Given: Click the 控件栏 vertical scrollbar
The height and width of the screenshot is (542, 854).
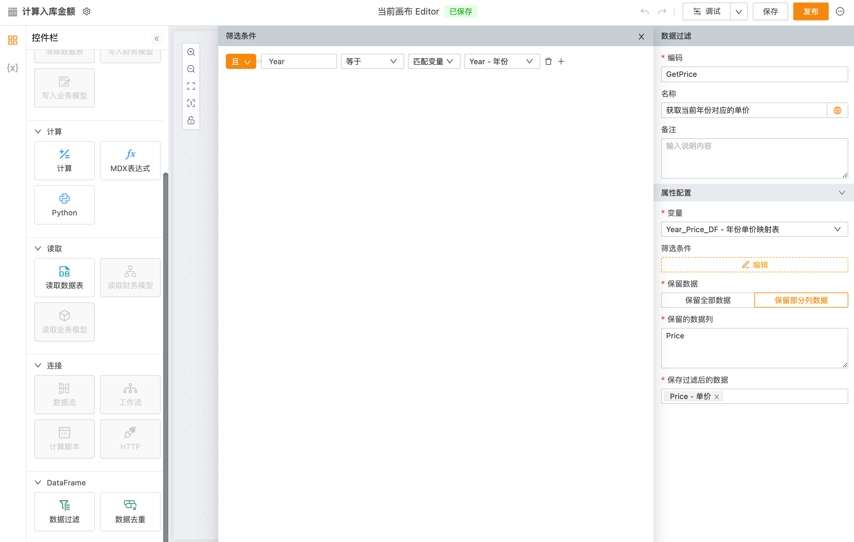Looking at the screenshot, I should point(166,357).
